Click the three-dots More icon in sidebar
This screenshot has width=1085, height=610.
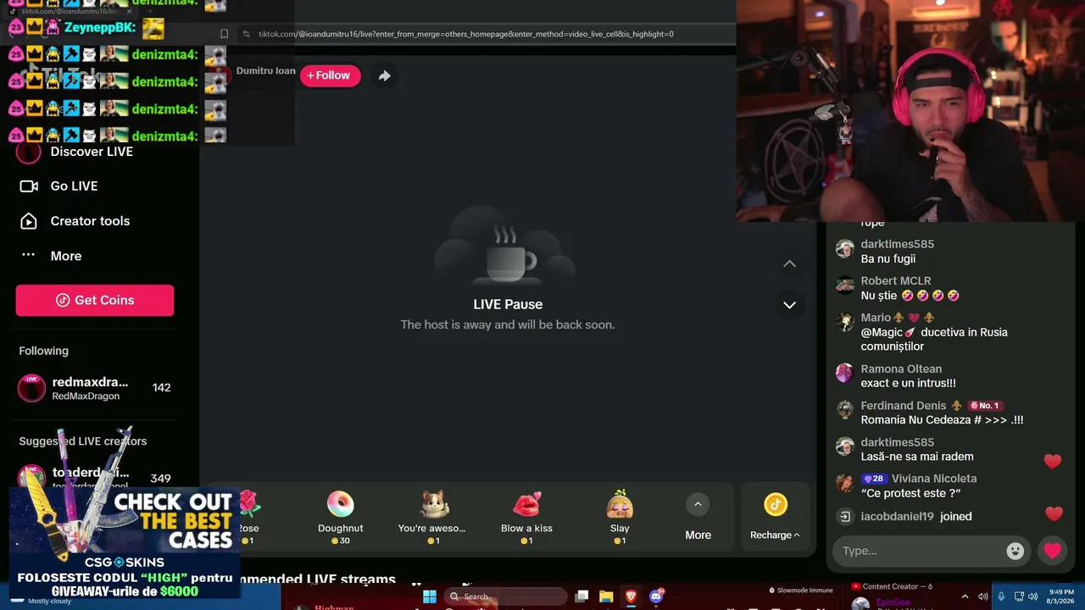pos(29,255)
